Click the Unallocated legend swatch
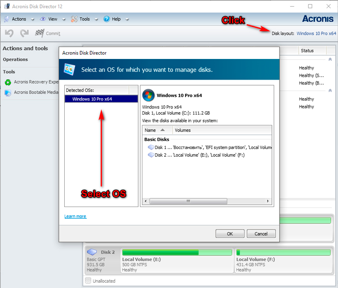The width and height of the screenshot is (338, 288). [88, 280]
